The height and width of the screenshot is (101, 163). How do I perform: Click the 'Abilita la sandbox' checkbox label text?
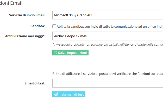pyautogui.click(x=110, y=27)
